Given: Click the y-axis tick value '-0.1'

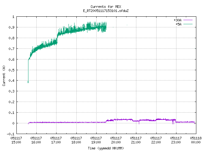Looking at the screenshot, I should [x=10, y=134].
